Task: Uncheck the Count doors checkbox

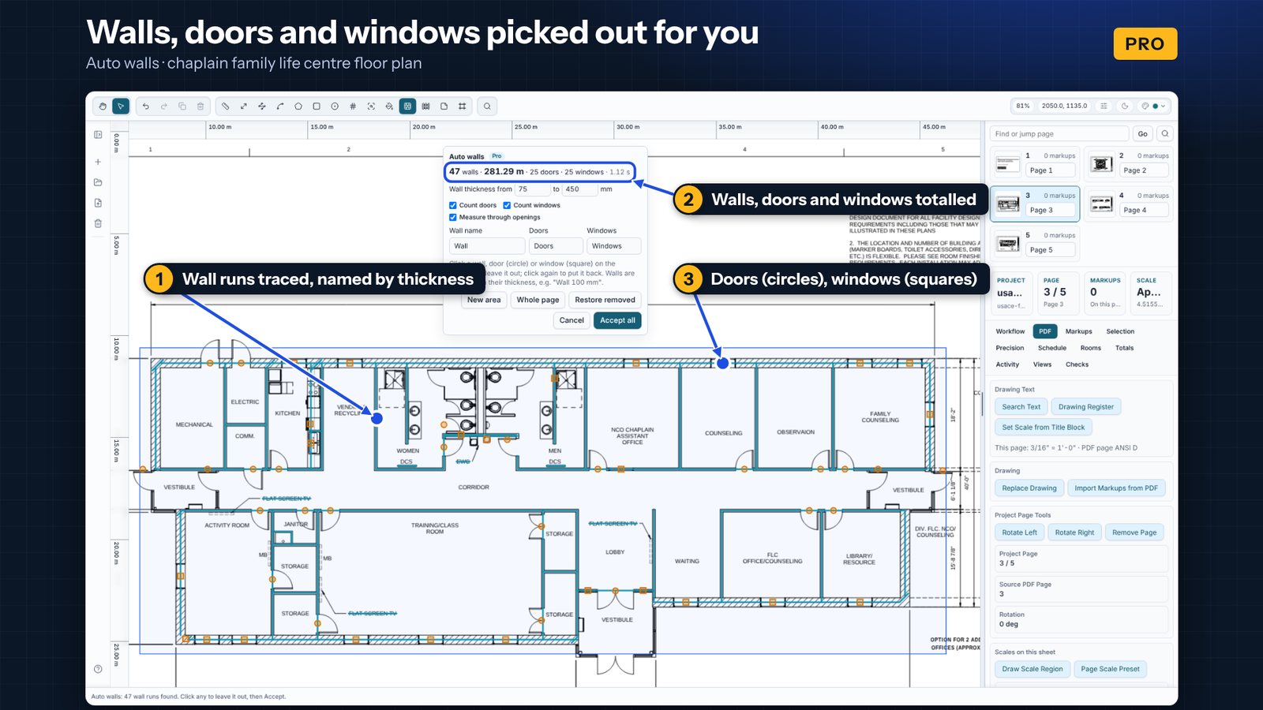Action: [453, 205]
